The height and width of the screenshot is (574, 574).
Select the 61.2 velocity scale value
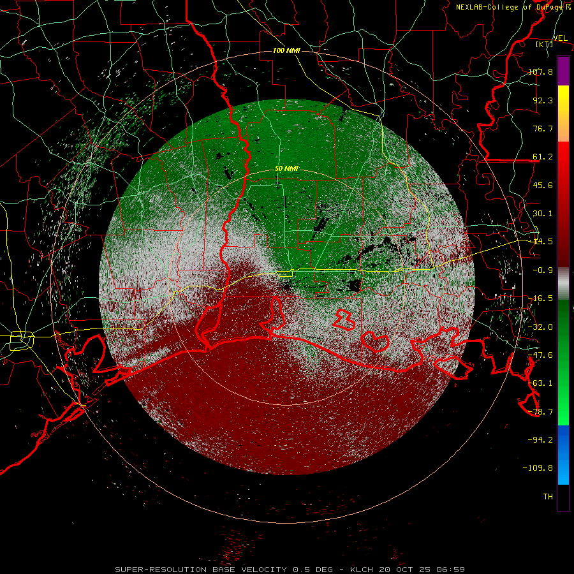[x=543, y=157]
